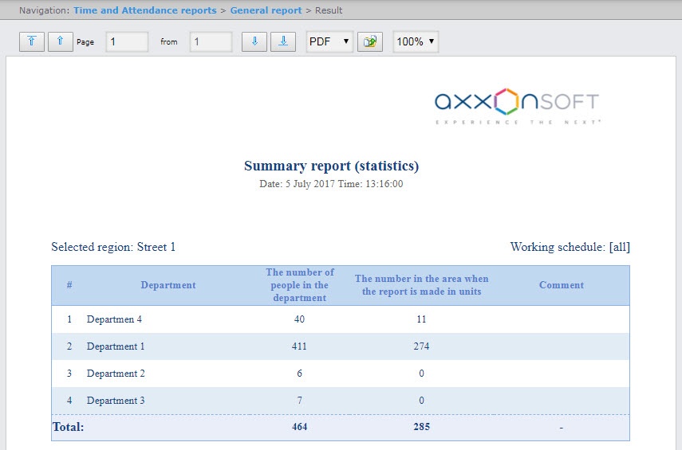The width and height of the screenshot is (682, 450).
Task: Click the export report icon
Action: (x=370, y=41)
